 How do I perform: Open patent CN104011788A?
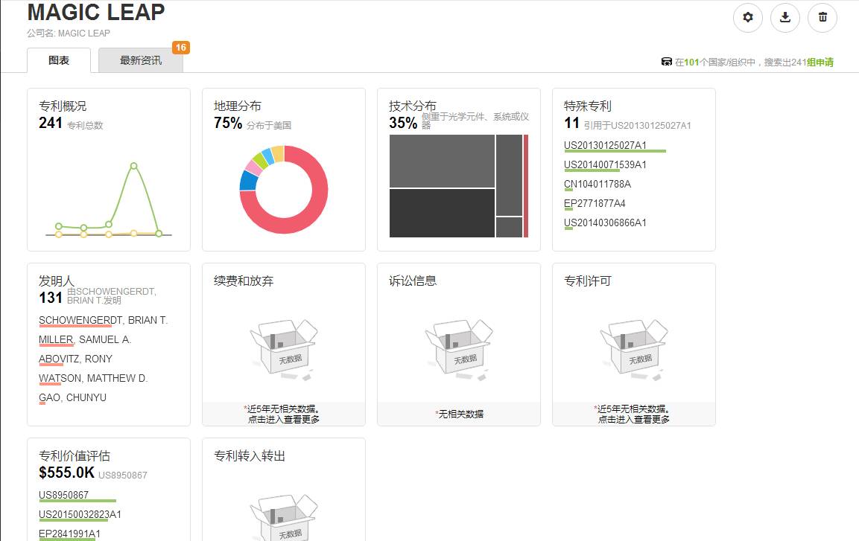pyautogui.click(x=598, y=184)
